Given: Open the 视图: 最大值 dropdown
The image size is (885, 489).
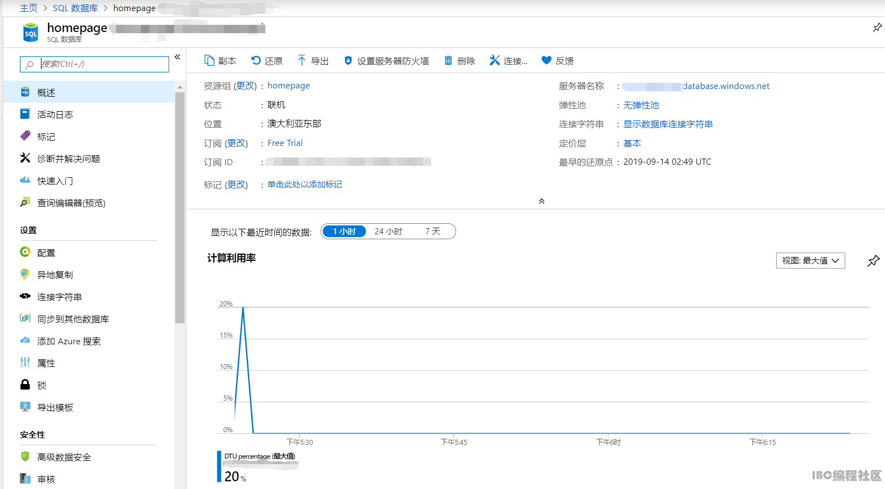Looking at the screenshot, I should pyautogui.click(x=810, y=261).
